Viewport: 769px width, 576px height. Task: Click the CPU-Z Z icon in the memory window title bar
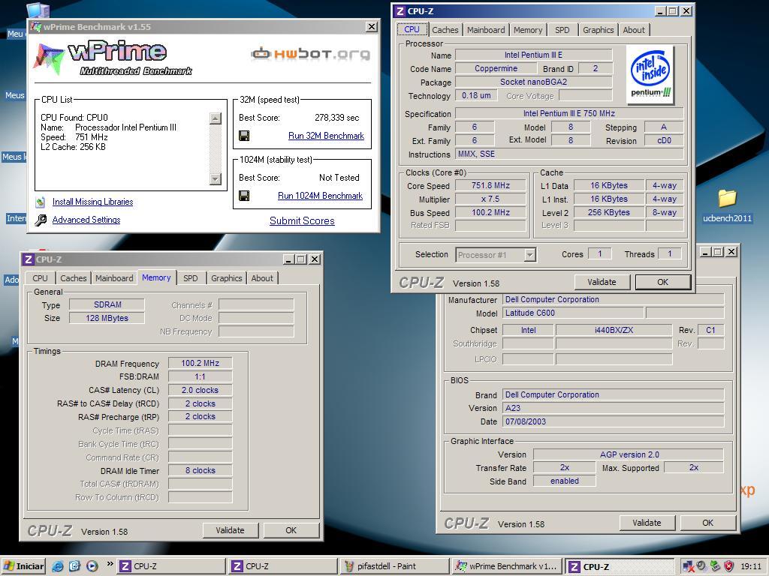tap(29, 259)
